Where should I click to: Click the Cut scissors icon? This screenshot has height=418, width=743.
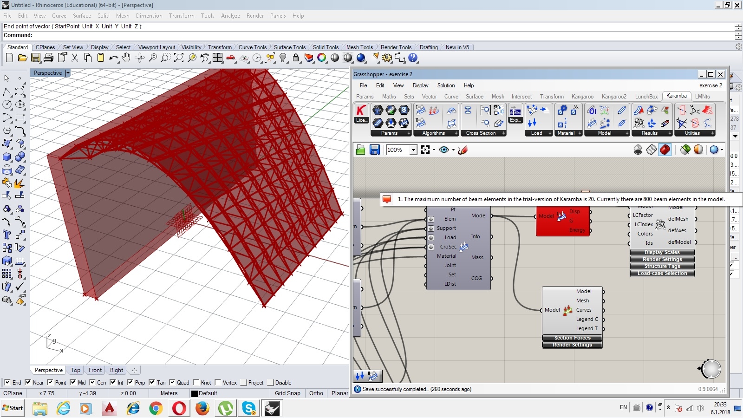[x=75, y=58]
